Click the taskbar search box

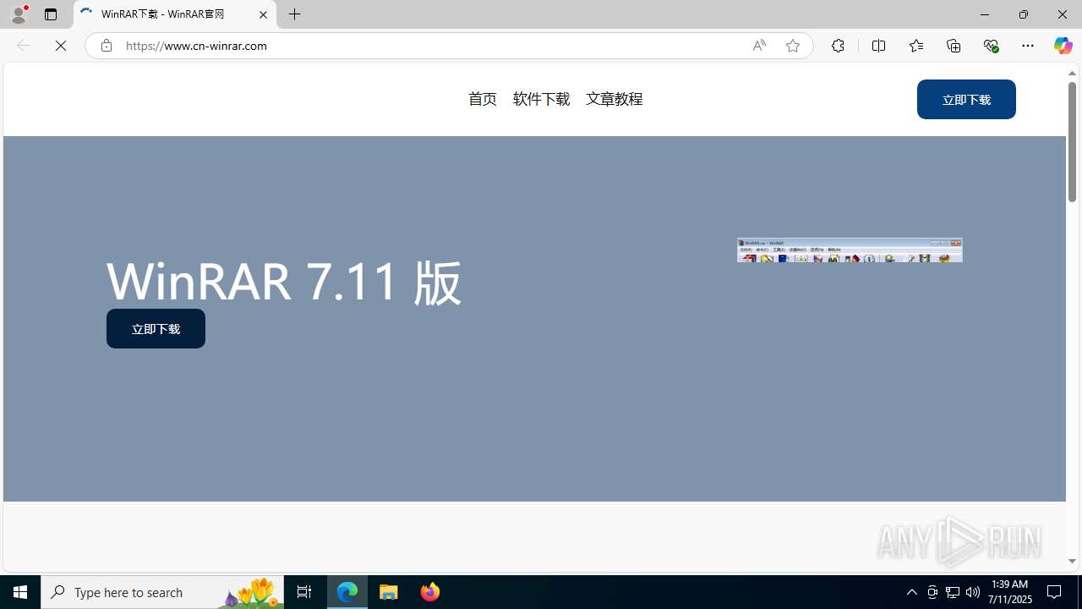162,592
